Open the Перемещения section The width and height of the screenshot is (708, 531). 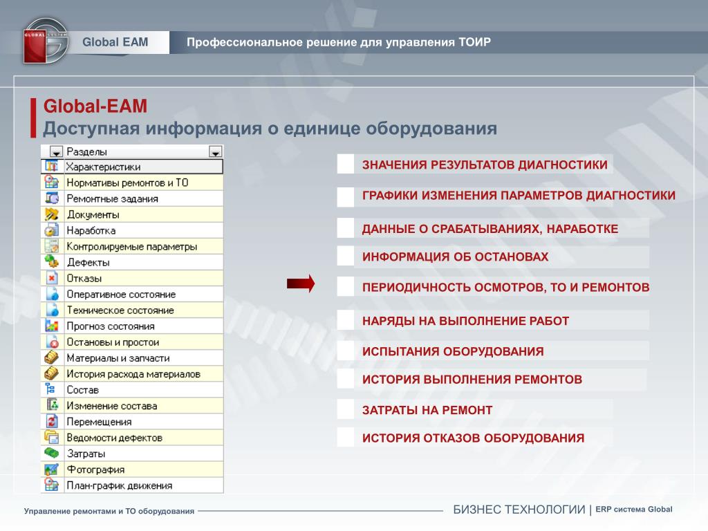point(132,422)
